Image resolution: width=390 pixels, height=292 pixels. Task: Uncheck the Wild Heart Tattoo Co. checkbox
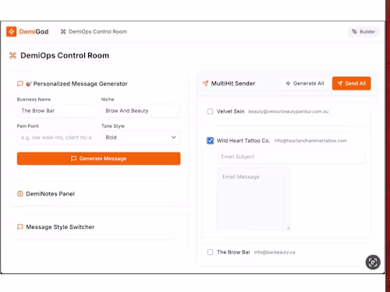pyautogui.click(x=210, y=141)
